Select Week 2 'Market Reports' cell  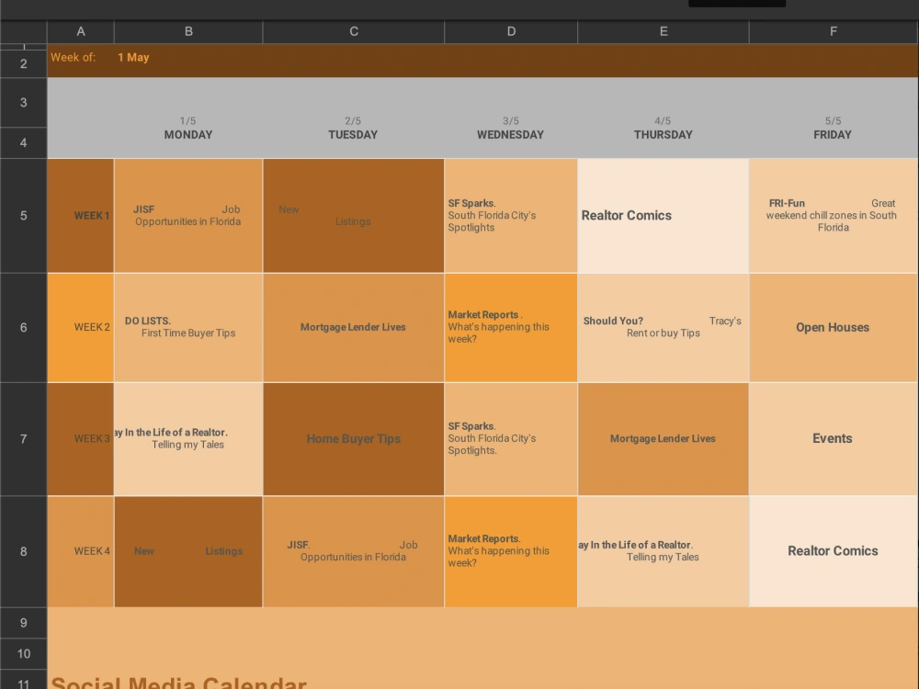pos(511,328)
